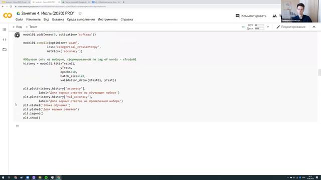Click the code line plt.legend()
This screenshot has height=180, width=321.
[34, 113]
